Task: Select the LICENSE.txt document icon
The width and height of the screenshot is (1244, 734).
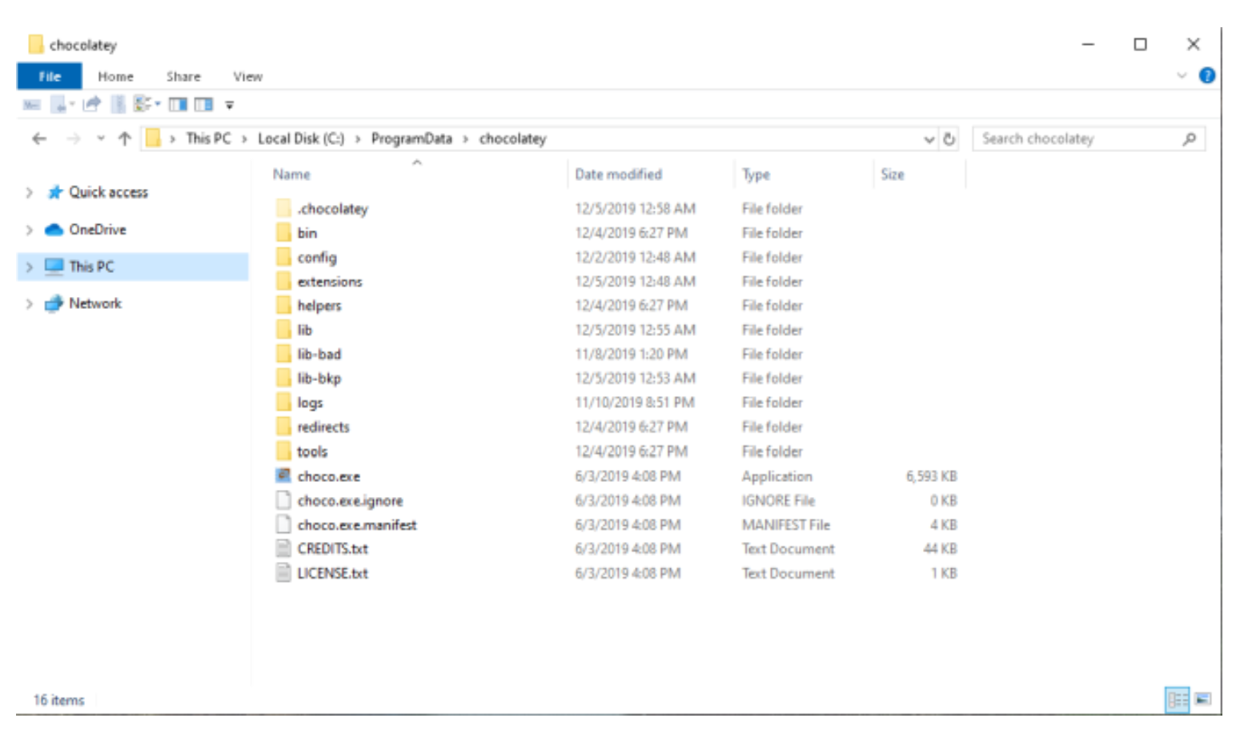Action: (x=283, y=573)
